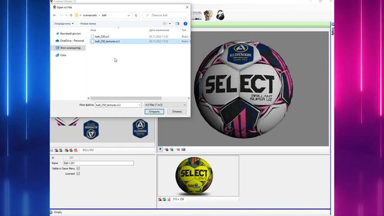Click the second green icon under texture panel
Image resolution: width=384 pixels, height=216 pixels.
pos(71,150)
